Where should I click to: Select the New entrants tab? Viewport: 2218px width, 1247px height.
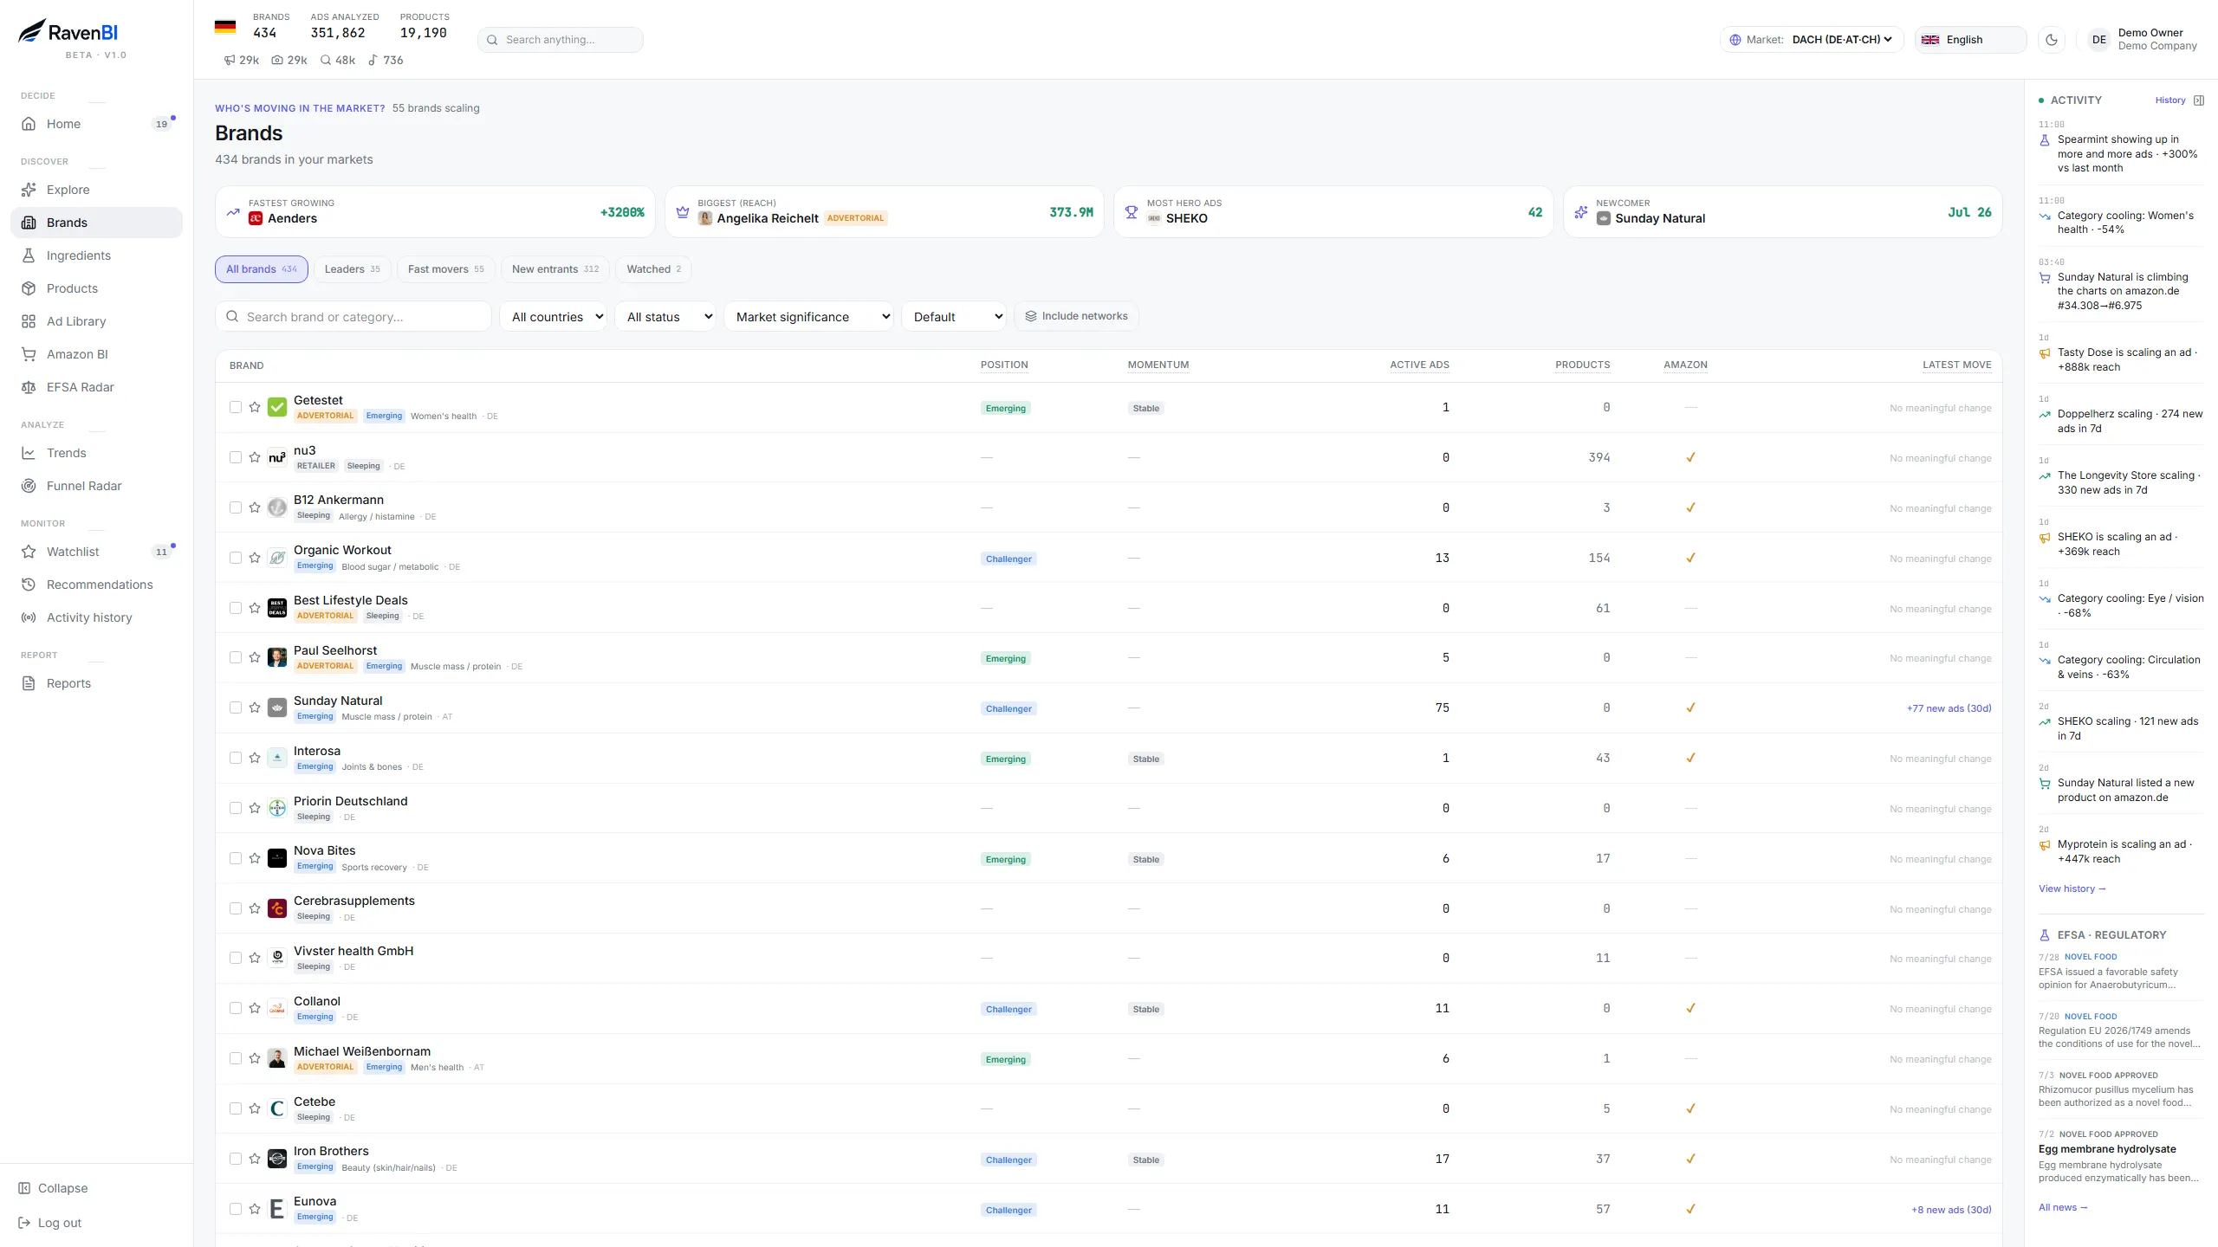[x=555, y=269]
